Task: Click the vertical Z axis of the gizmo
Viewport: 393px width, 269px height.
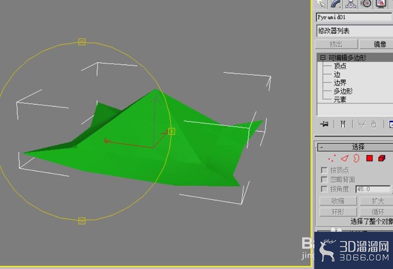Action: pos(155,121)
